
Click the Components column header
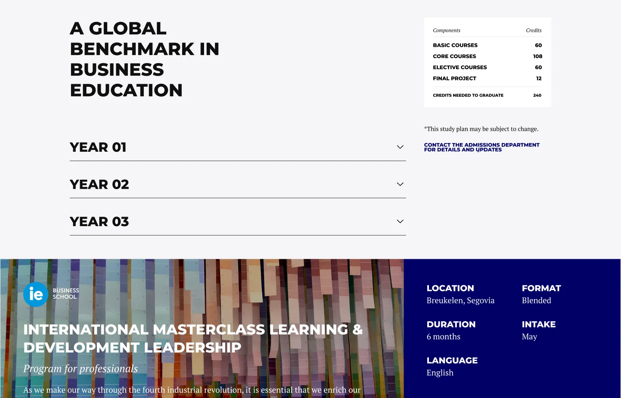(447, 30)
